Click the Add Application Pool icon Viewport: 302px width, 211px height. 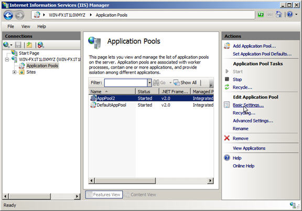[x=227, y=46]
